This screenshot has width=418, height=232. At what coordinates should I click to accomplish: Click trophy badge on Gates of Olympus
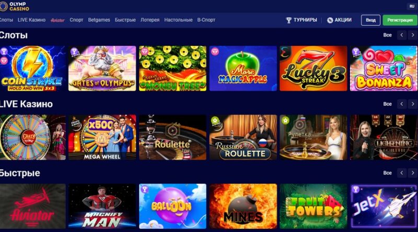(x=74, y=52)
